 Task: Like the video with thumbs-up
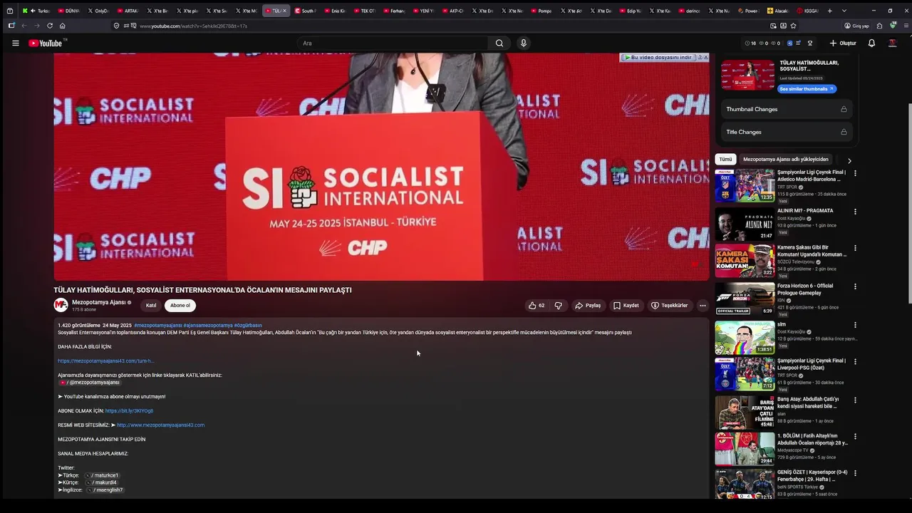pos(536,306)
